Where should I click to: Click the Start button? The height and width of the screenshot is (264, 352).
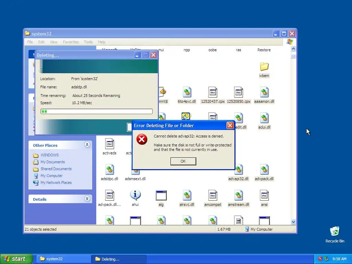tap(16, 259)
